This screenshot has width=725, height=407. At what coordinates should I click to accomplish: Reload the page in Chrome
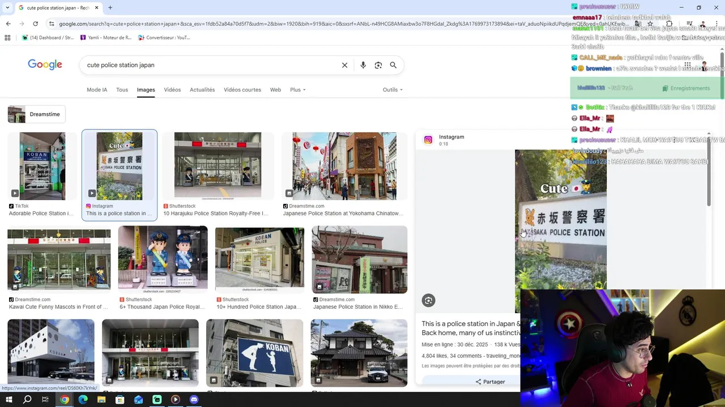click(x=35, y=24)
